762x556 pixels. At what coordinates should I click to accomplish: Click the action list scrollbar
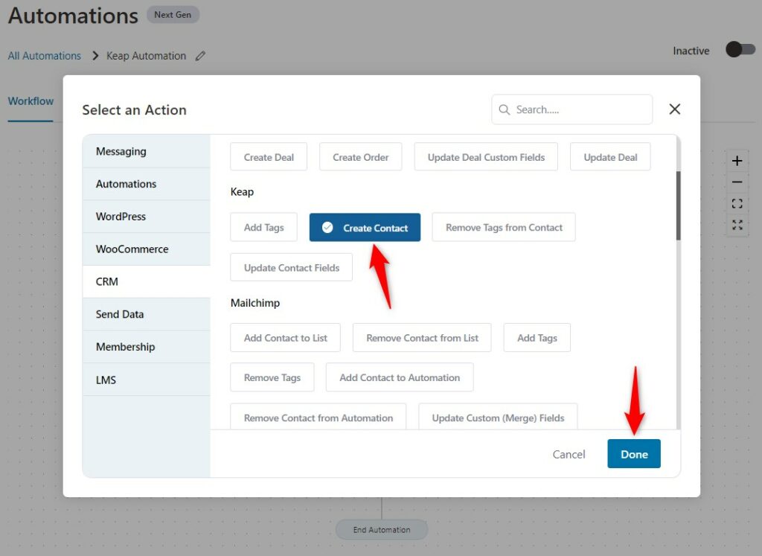tap(678, 205)
